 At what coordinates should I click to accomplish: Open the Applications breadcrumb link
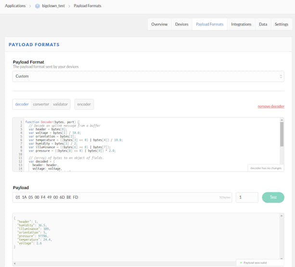[x=15, y=6]
